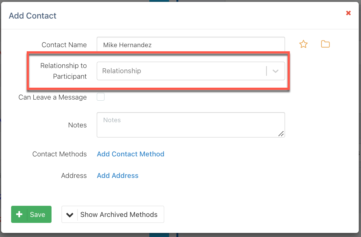Click the Contact Methods label
The height and width of the screenshot is (237, 361).
pyautogui.click(x=59, y=154)
